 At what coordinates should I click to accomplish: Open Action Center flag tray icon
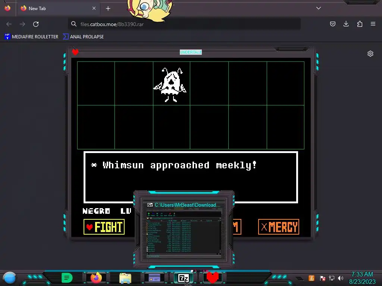tap(323, 278)
